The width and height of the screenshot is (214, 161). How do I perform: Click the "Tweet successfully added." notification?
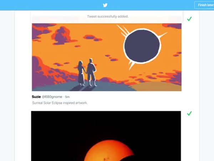[x=108, y=16]
